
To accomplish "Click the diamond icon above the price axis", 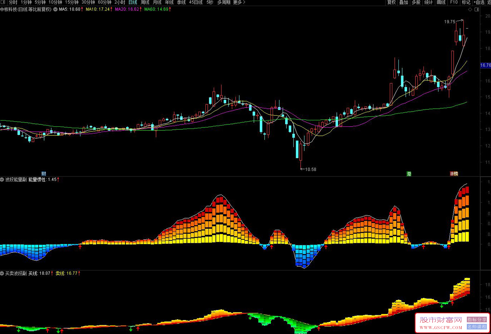I will (469, 9).
